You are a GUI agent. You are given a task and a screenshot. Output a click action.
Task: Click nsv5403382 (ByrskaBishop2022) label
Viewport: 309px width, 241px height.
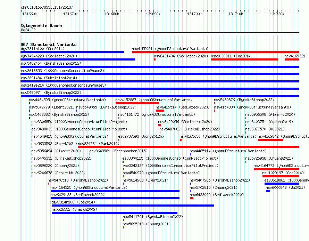pos(59,114)
